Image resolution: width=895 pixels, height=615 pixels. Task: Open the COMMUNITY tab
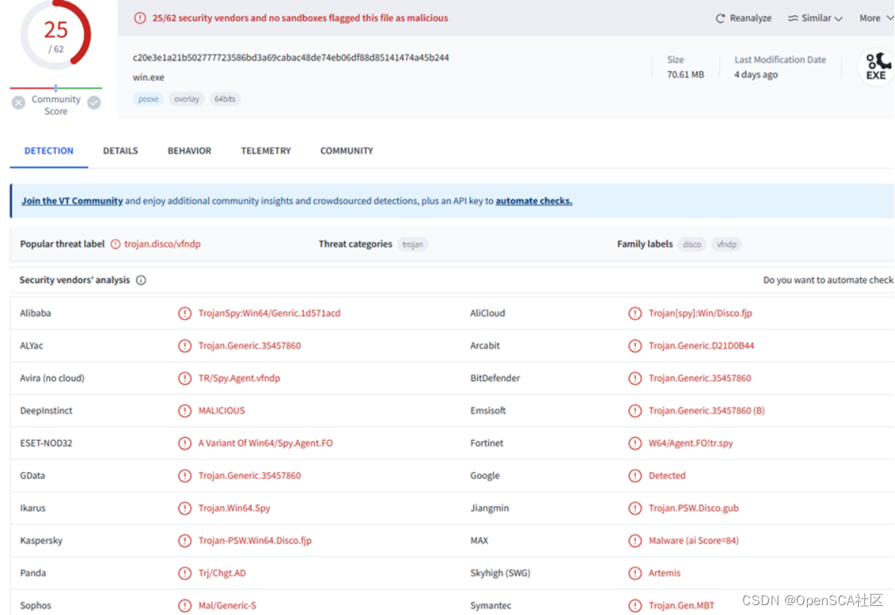point(347,151)
